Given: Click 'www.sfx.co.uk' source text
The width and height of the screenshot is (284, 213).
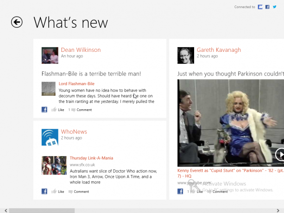Looking at the screenshot, I should 82,165.
